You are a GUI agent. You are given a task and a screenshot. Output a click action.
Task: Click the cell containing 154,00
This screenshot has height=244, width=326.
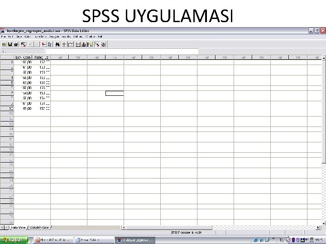click(x=23, y=93)
